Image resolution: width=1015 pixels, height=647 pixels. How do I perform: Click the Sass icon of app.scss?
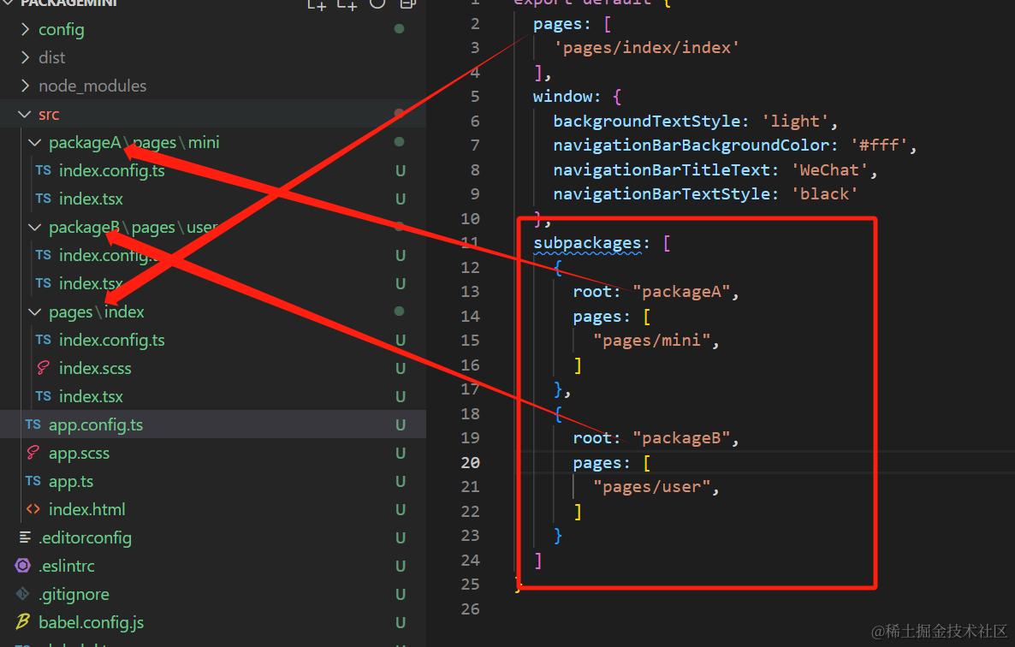coord(33,453)
